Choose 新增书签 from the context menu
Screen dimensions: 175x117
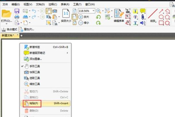coord(46,47)
